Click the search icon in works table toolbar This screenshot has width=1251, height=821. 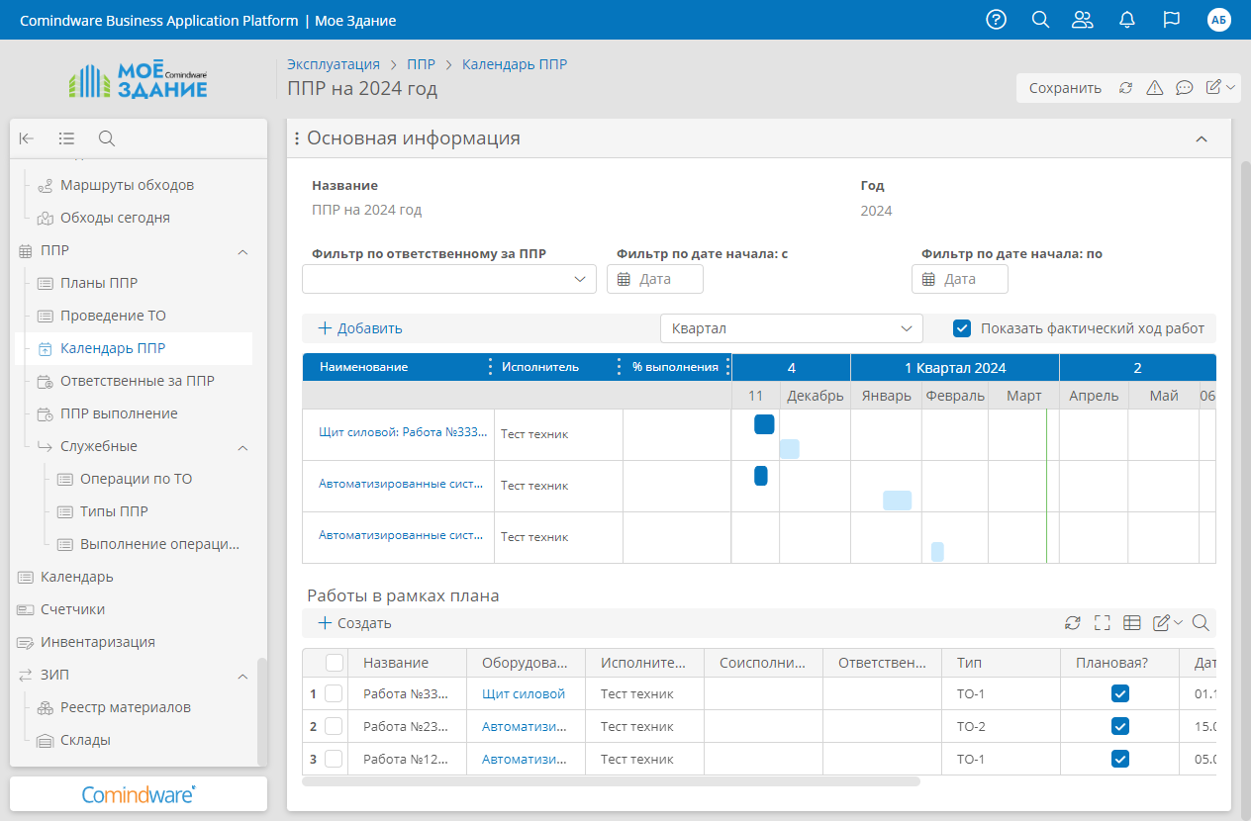[x=1201, y=623]
